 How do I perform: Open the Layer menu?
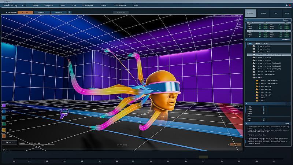click(x=62, y=5)
